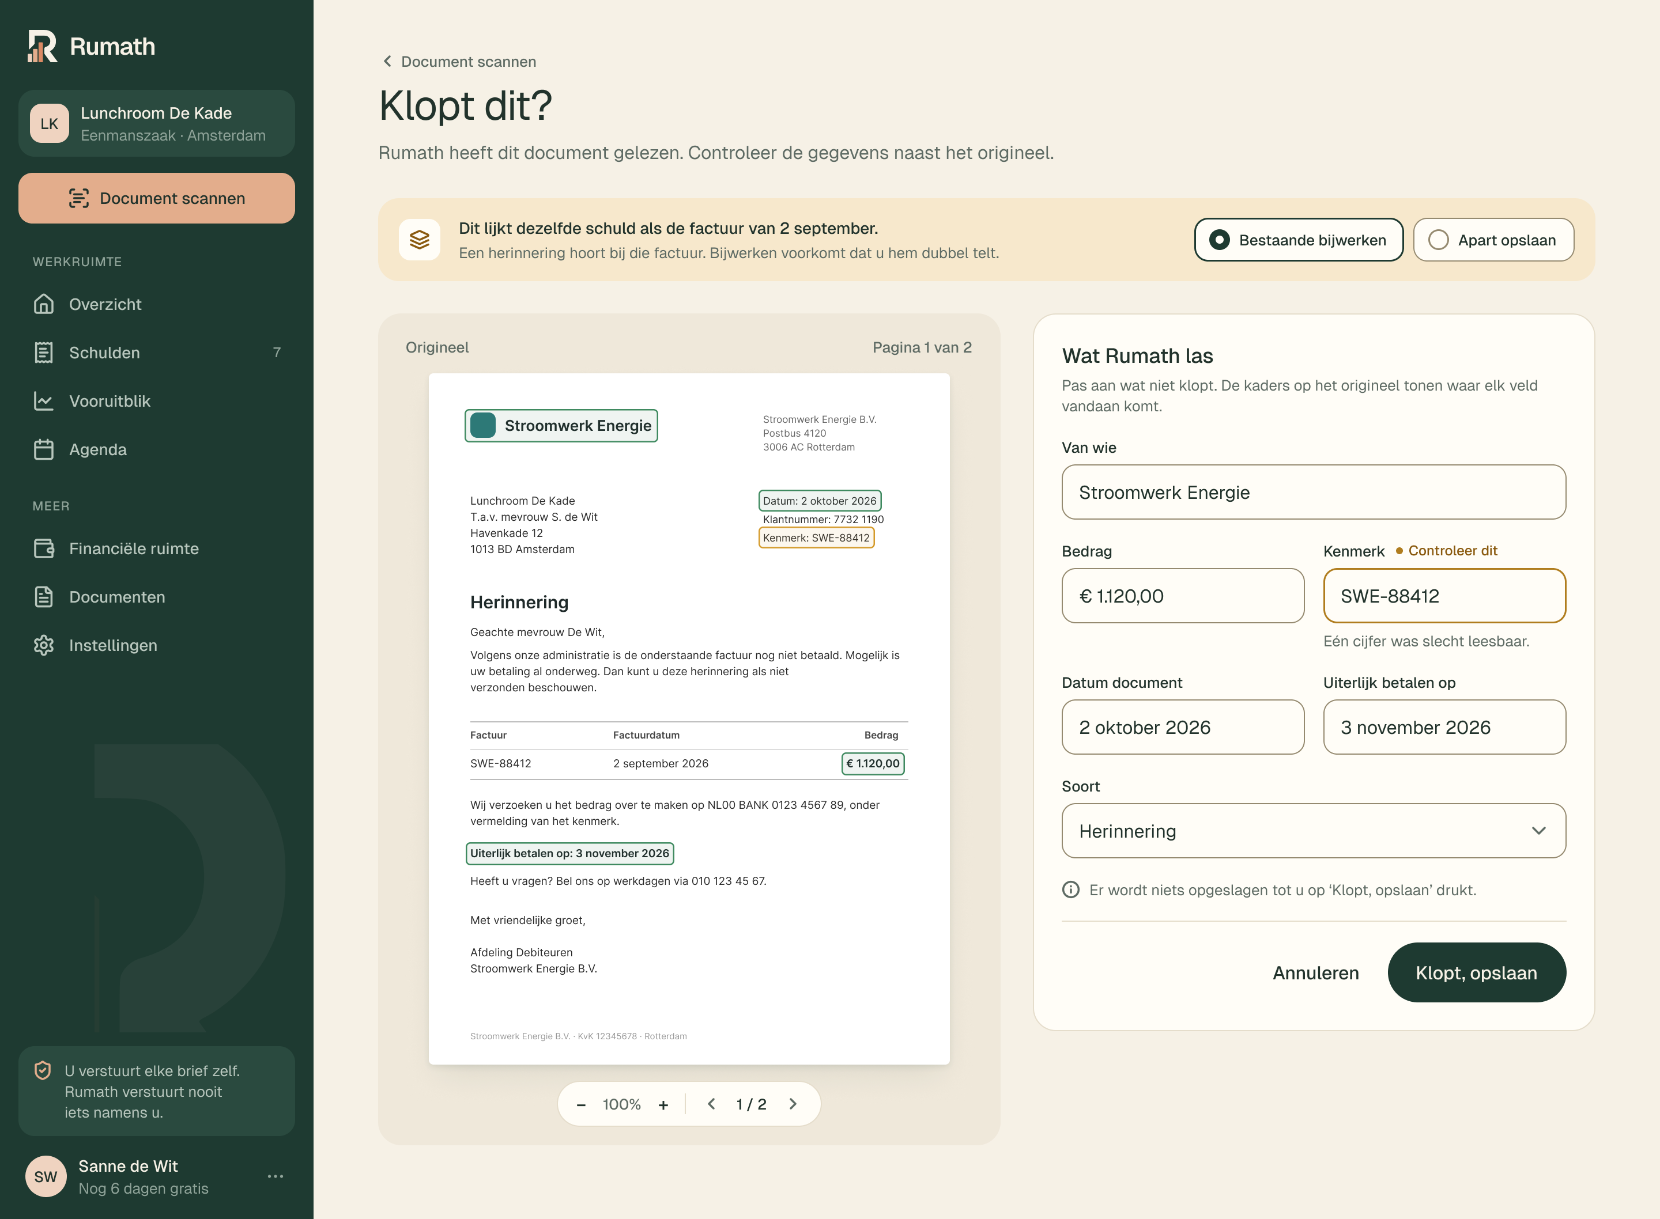1660x1219 pixels.
Task: Click highlighted 'Stroomwerk Energie' logo on original
Action: [x=561, y=426]
